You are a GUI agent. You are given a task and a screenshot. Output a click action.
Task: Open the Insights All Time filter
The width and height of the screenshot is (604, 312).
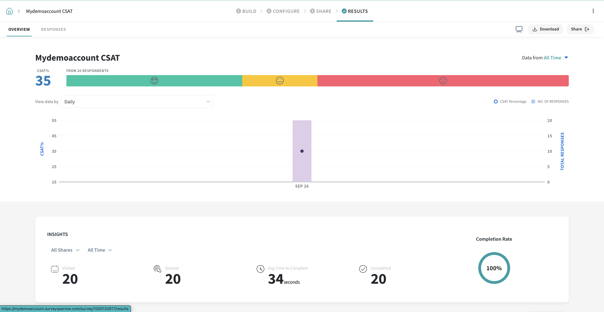[100, 250]
